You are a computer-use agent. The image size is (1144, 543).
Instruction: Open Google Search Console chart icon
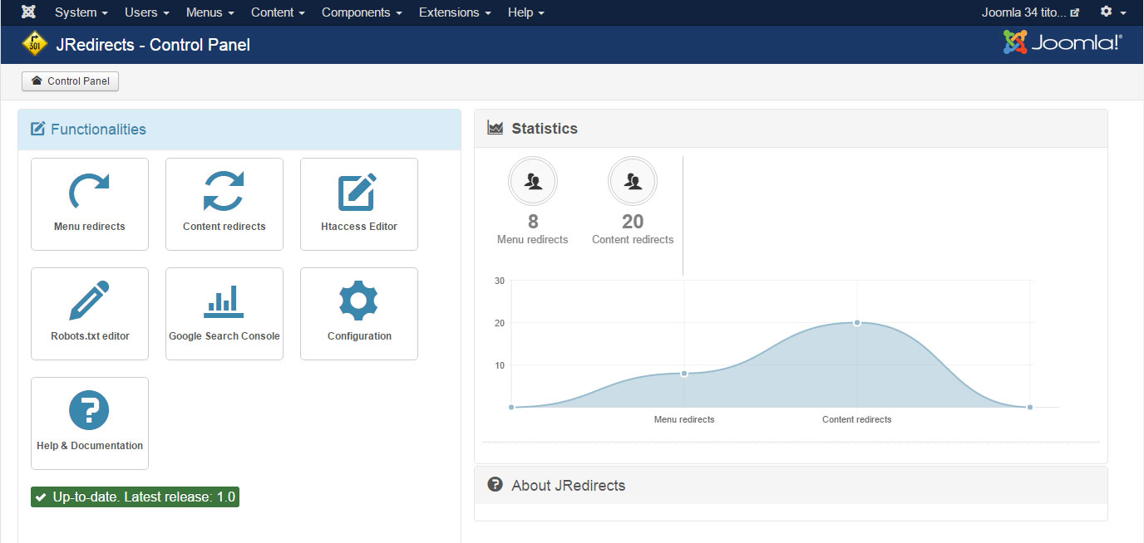coord(224,301)
